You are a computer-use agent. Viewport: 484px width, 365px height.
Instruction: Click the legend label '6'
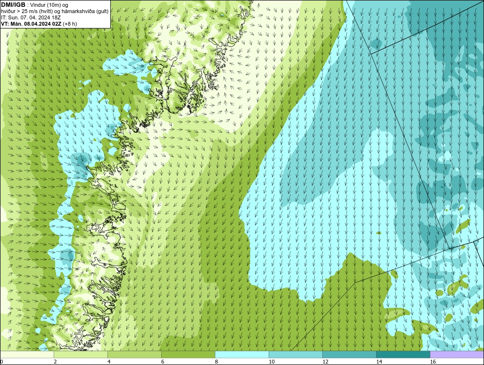pos(162,362)
